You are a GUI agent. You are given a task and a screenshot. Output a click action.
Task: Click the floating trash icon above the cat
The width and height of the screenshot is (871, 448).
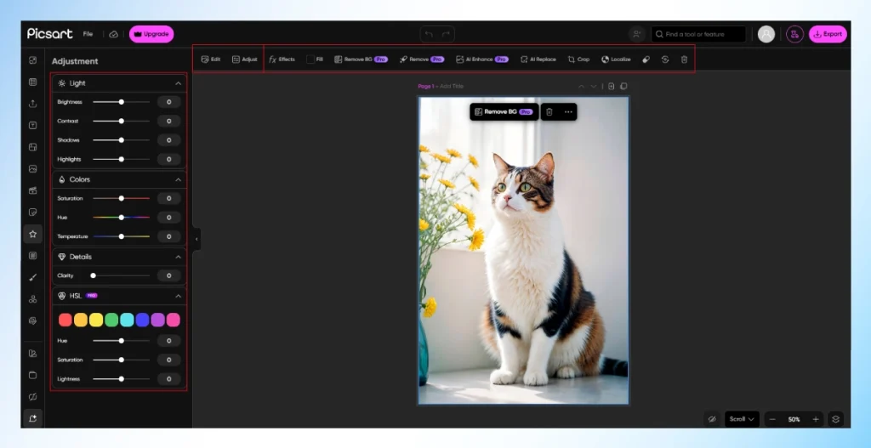[x=549, y=111]
